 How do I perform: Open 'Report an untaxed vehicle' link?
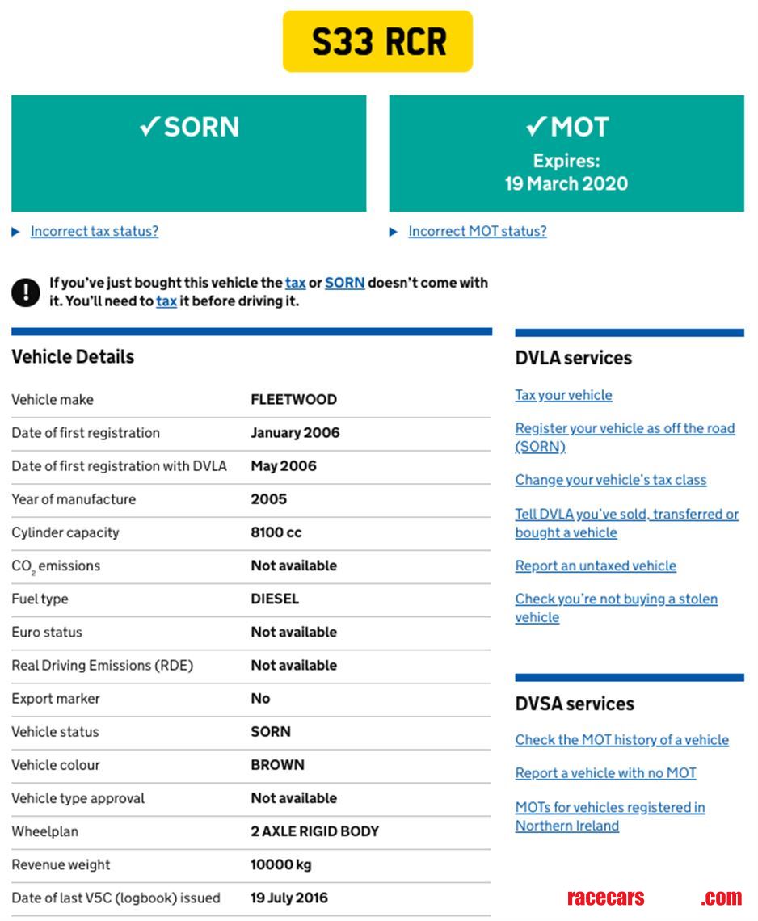pos(596,566)
